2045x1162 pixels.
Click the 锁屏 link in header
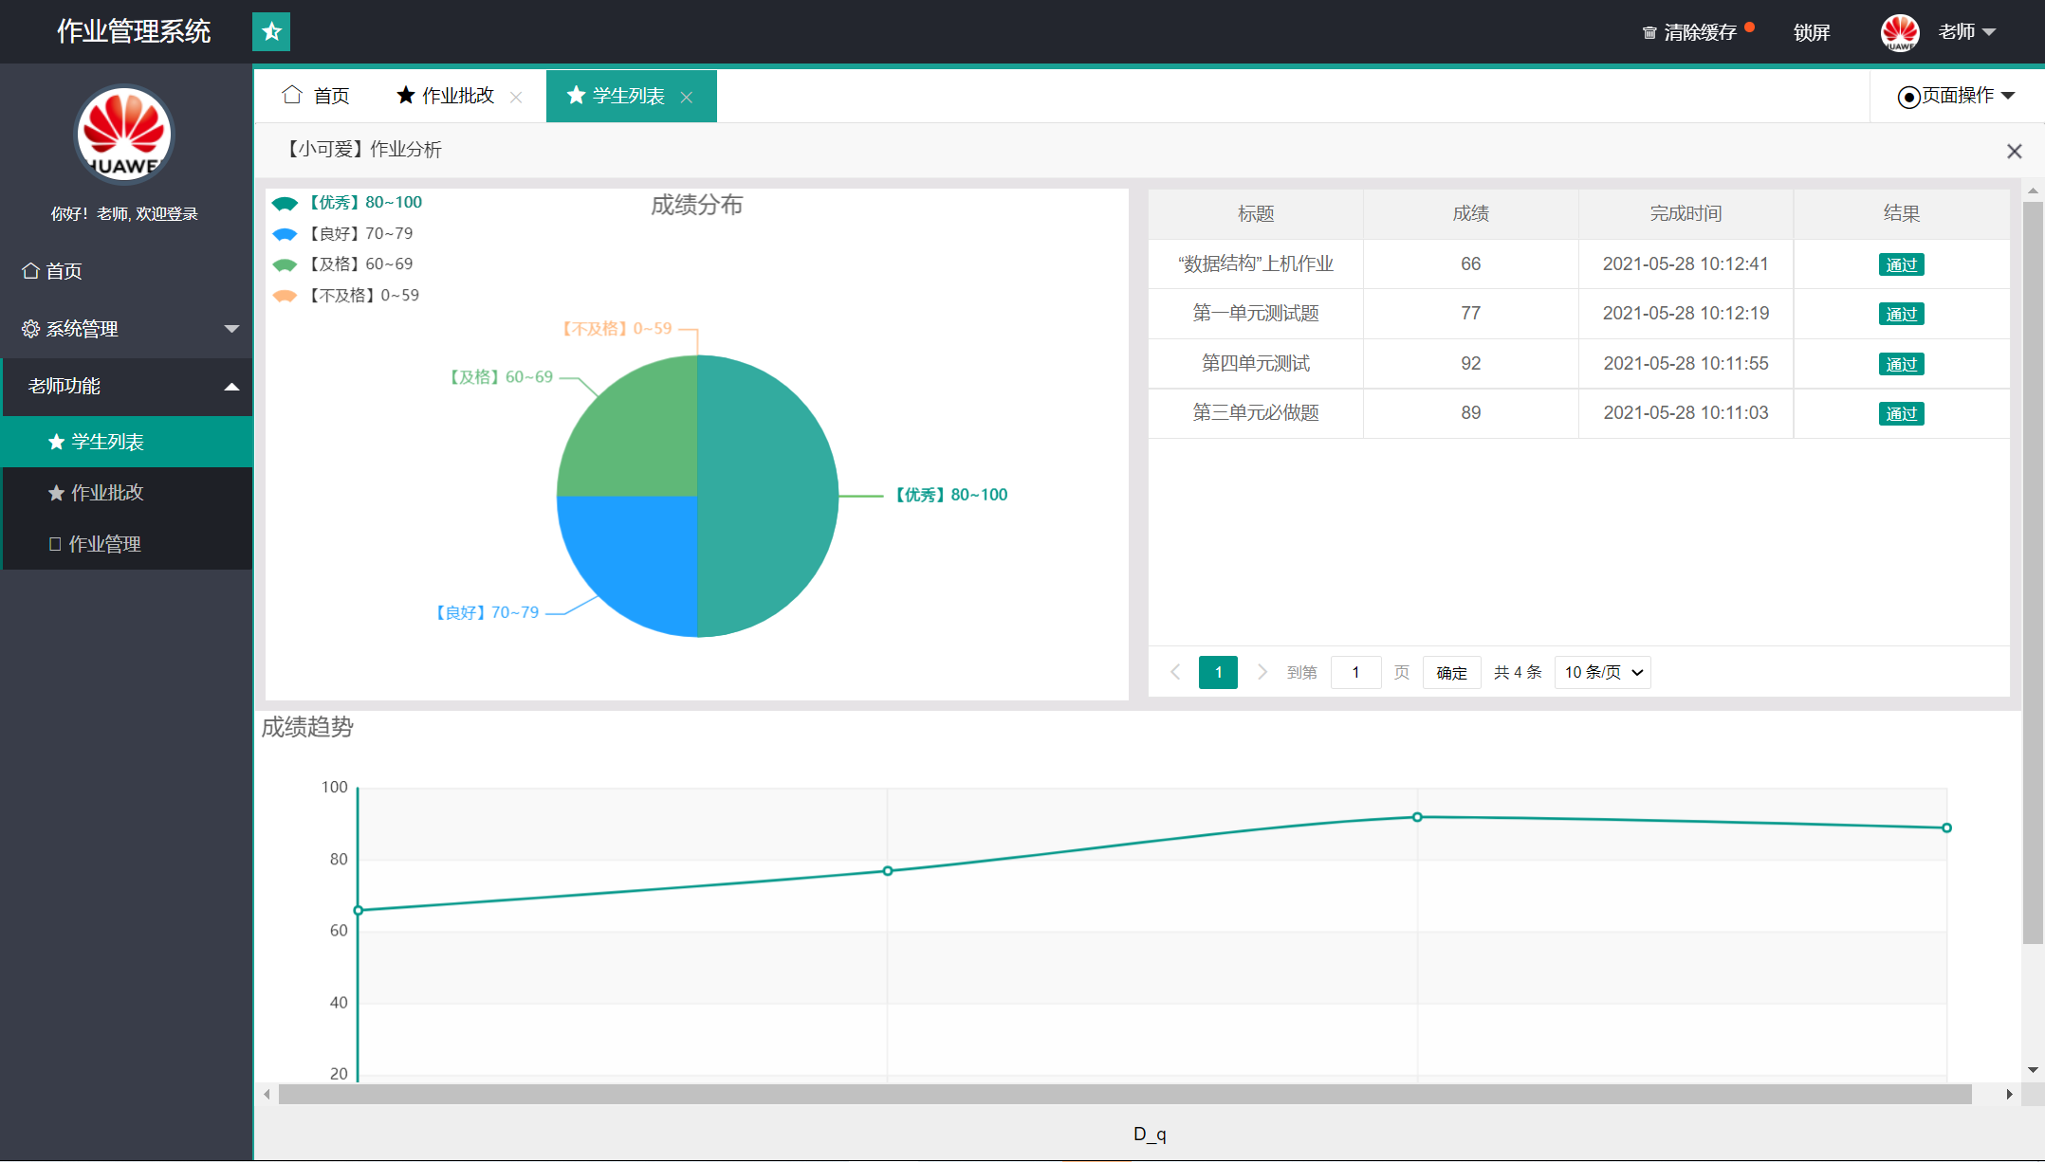coord(1811,33)
